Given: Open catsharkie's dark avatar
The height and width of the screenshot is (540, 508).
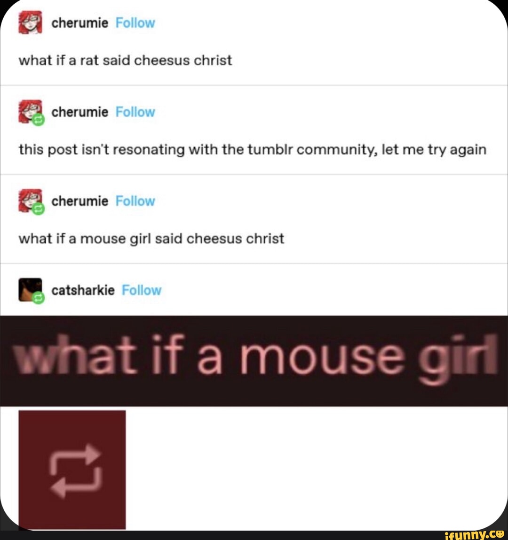Looking at the screenshot, I should click(31, 290).
